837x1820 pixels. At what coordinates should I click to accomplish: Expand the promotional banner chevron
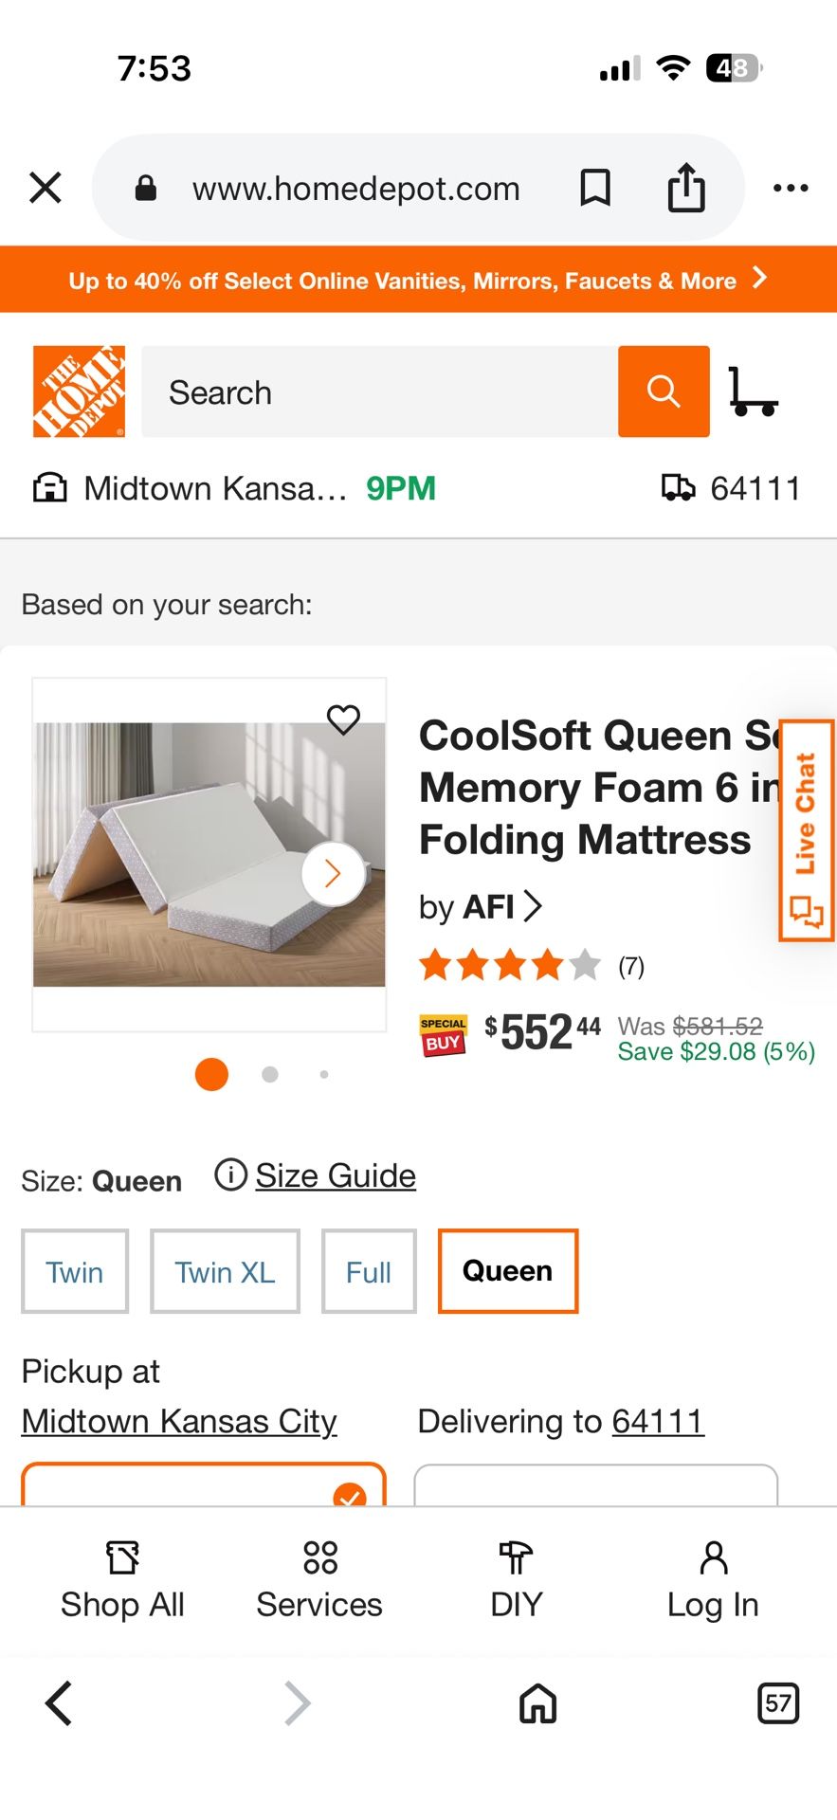(759, 279)
